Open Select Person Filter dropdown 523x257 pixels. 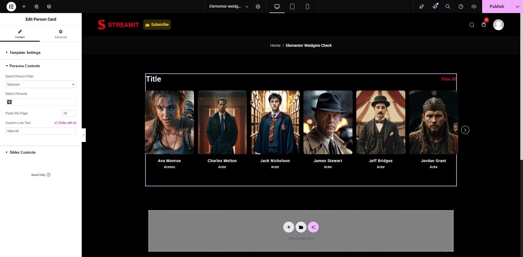click(41, 85)
